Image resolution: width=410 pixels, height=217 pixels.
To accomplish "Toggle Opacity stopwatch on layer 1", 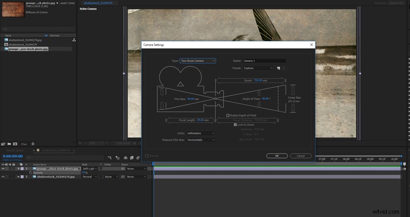I will click(30, 173).
